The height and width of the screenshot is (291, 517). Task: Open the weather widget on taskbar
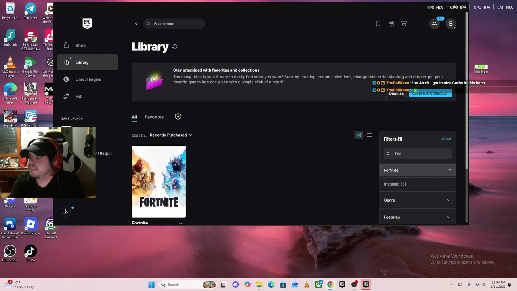click(x=20, y=285)
